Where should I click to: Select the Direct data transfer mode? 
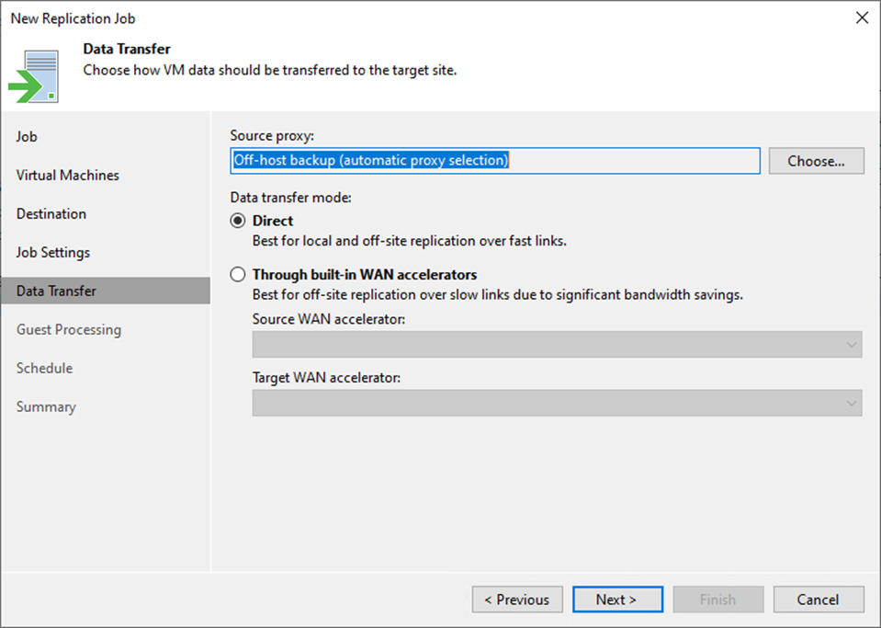[x=238, y=221]
